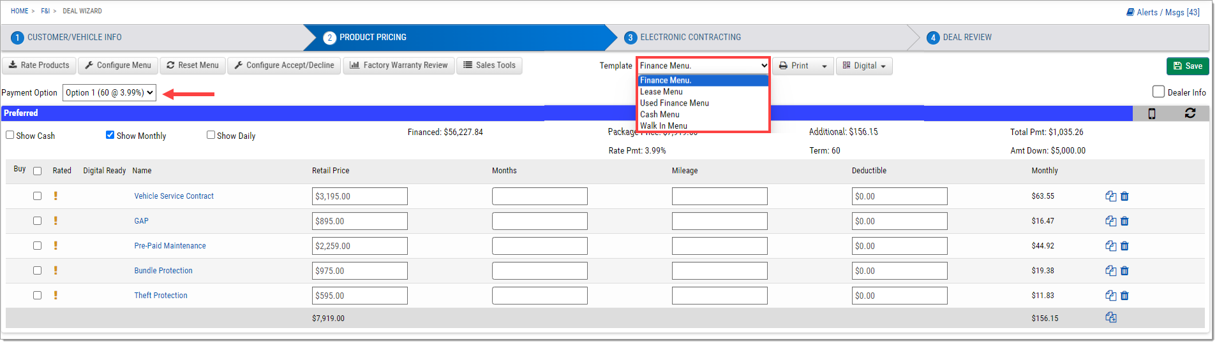
Task: Open Vehicle Service Contract link
Action: [174, 196]
